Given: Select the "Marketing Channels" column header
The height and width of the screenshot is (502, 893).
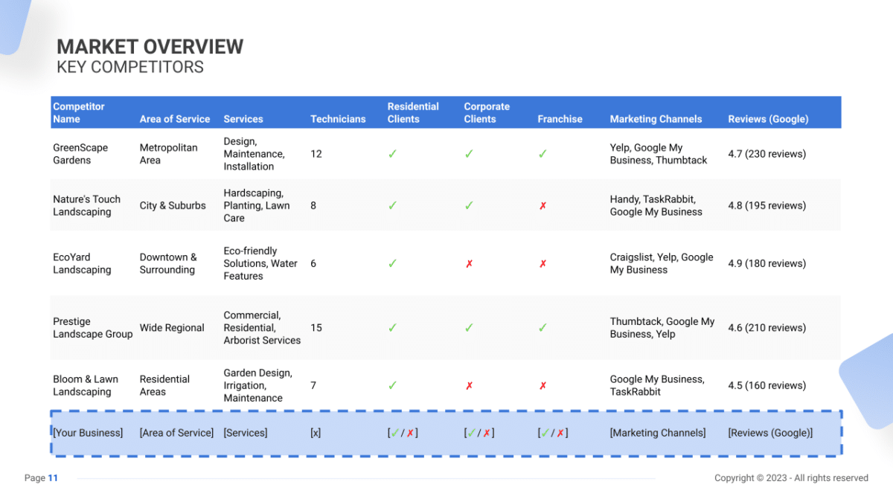Looking at the screenshot, I should point(656,119).
